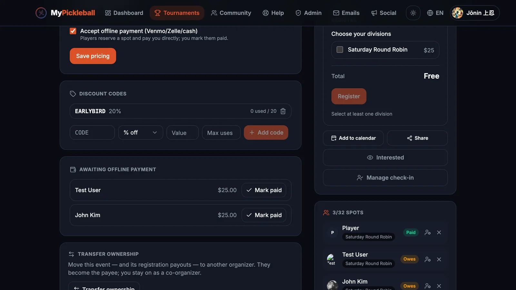Remove Player from the spots list

(439, 232)
